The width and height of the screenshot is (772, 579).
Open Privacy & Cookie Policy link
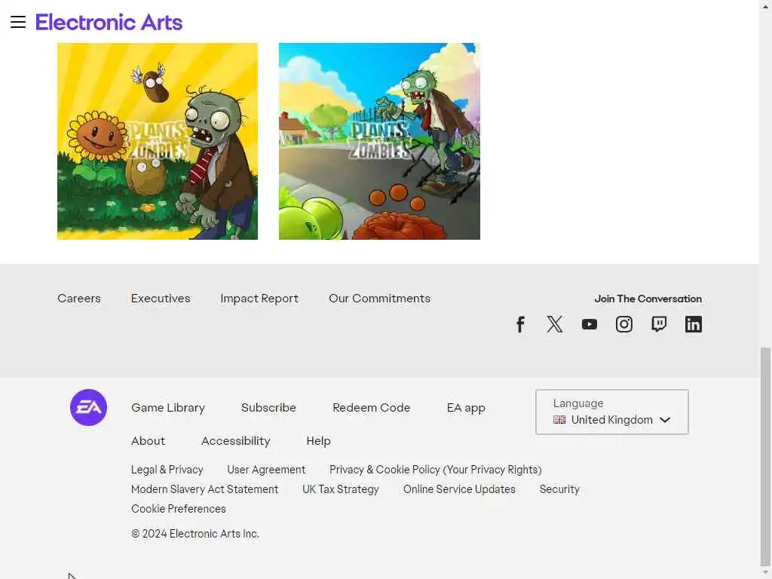(435, 470)
